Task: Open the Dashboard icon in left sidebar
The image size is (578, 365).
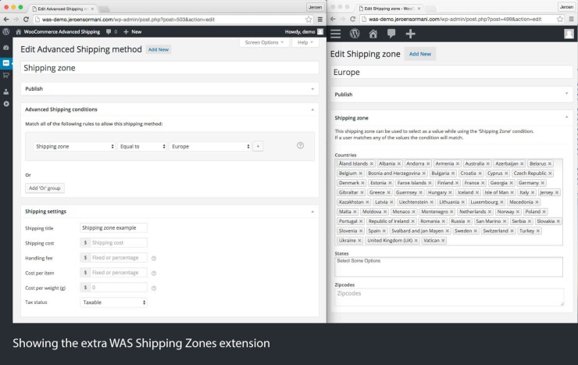Action: [x=6, y=48]
